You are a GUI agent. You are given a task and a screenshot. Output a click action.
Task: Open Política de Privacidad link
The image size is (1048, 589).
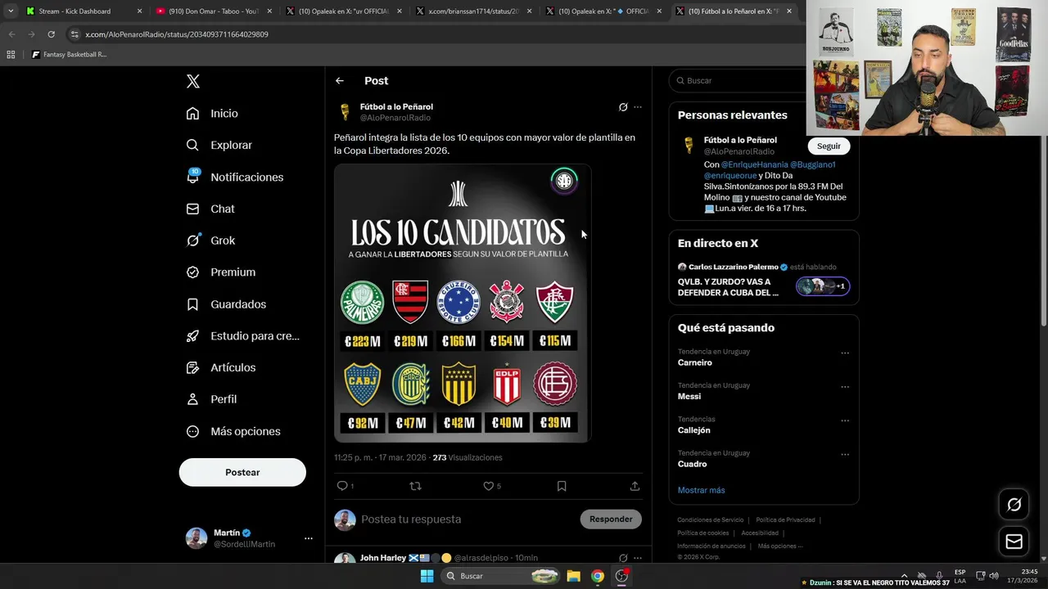click(x=785, y=520)
